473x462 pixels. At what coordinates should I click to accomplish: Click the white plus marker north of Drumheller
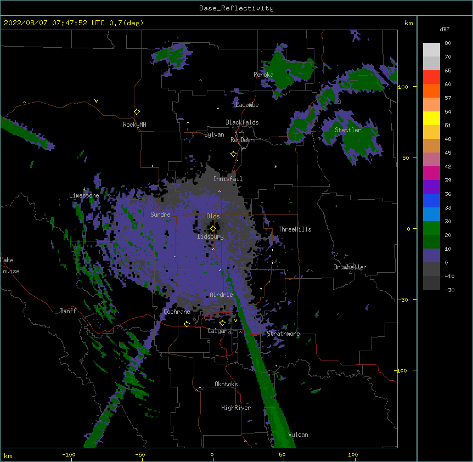click(x=336, y=206)
